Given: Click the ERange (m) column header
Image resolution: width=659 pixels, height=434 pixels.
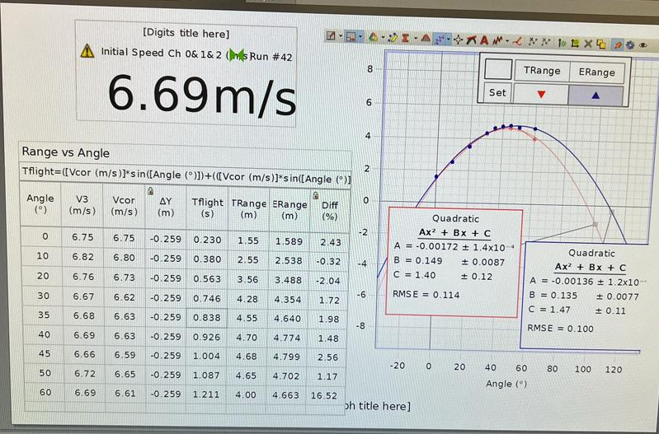Looking at the screenshot, I should pos(289,210).
